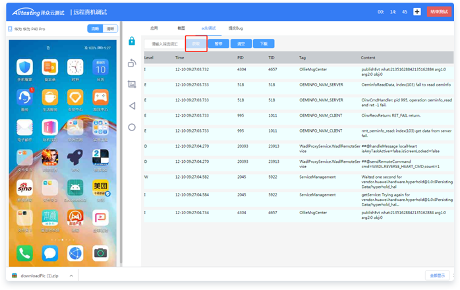This screenshot has height=290, width=460.
Task: Open the globe Browser app
Action: (75, 253)
